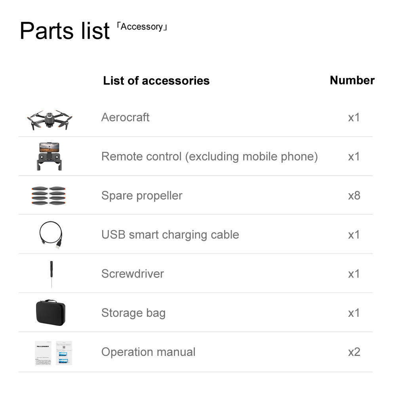Select the Aerocraft text label
This screenshot has height=396, width=396.
(x=125, y=118)
